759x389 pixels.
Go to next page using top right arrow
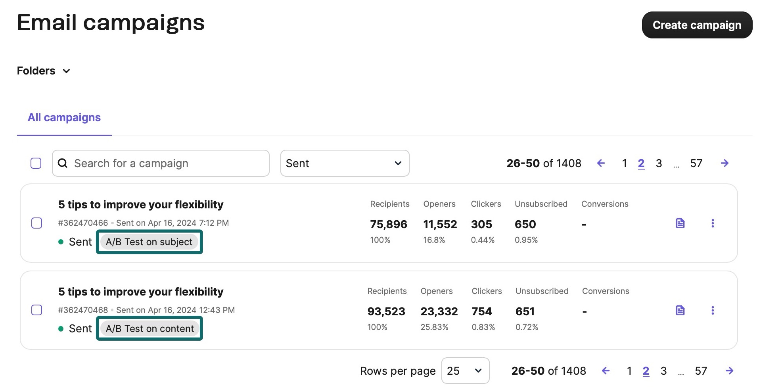coord(724,163)
